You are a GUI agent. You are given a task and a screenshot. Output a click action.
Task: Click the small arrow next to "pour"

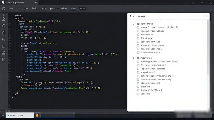pyautogui.click(x=58, y=9)
